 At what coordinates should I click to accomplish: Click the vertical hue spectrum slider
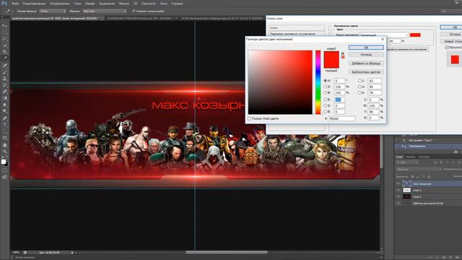point(318,82)
